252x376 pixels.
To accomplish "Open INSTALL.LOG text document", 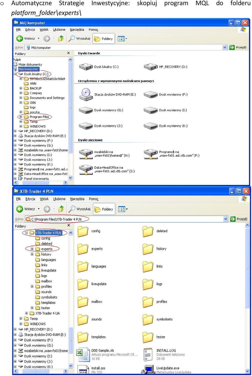I will pos(148,354).
